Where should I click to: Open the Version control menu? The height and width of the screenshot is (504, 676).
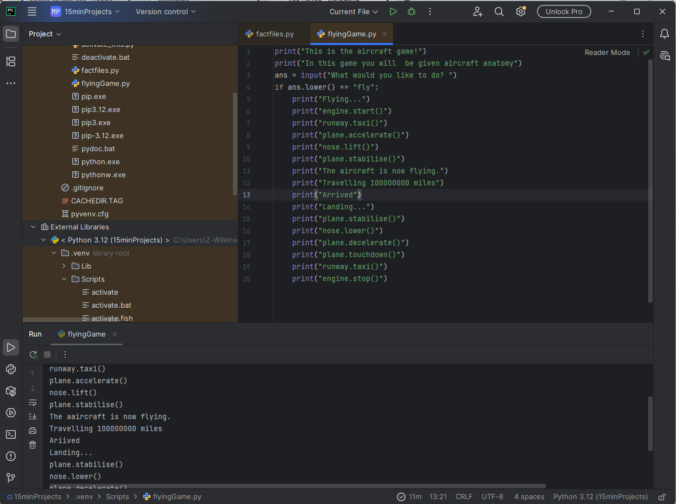point(166,11)
